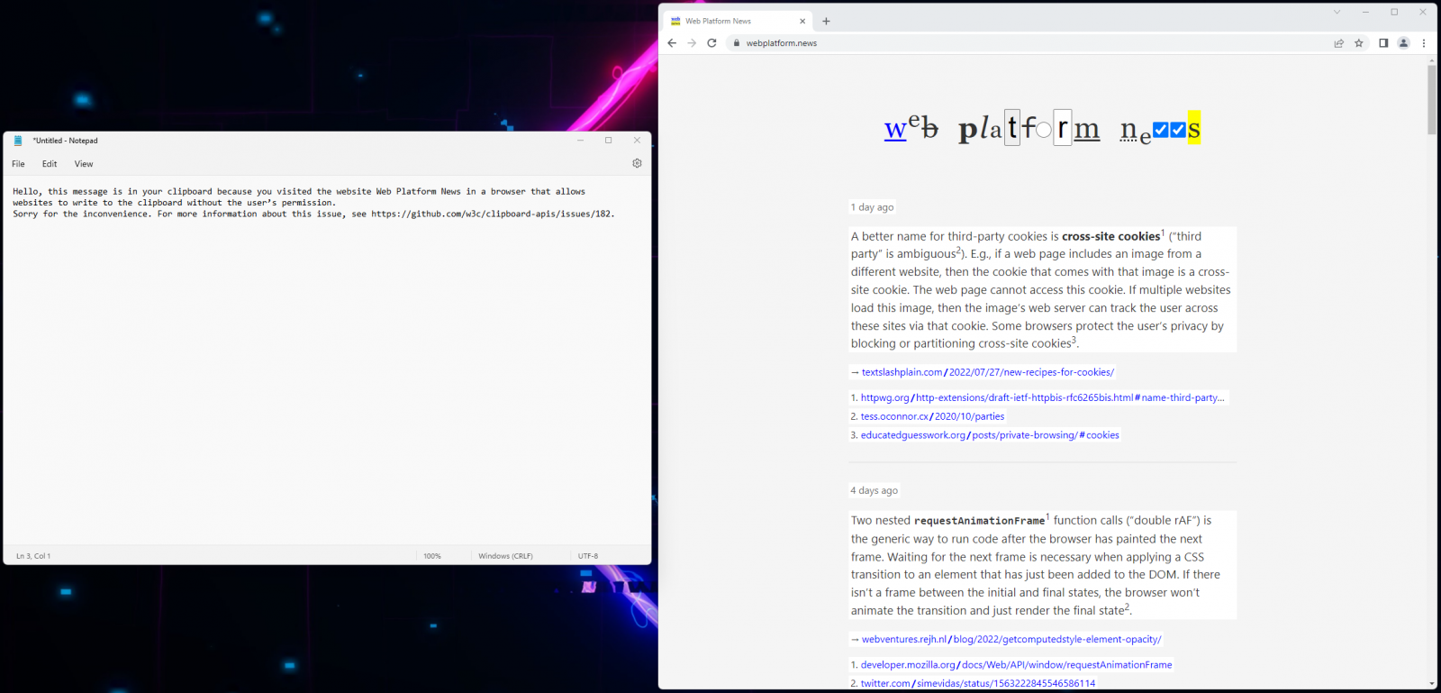Toggle first checkbox in news logo

pyautogui.click(x=1161, y=130)
